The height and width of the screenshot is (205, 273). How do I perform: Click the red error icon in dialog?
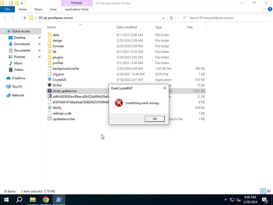pos(119,103)
